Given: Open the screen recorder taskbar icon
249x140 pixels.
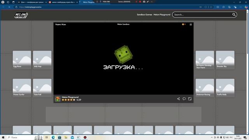Looking at the screenshot, I should [x=85, y=137].
